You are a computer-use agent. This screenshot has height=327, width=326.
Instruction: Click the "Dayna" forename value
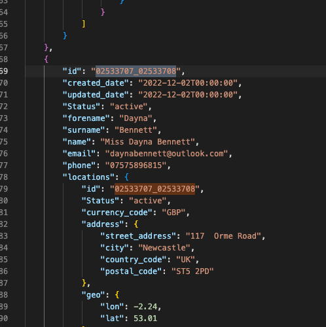click(136, 118)
